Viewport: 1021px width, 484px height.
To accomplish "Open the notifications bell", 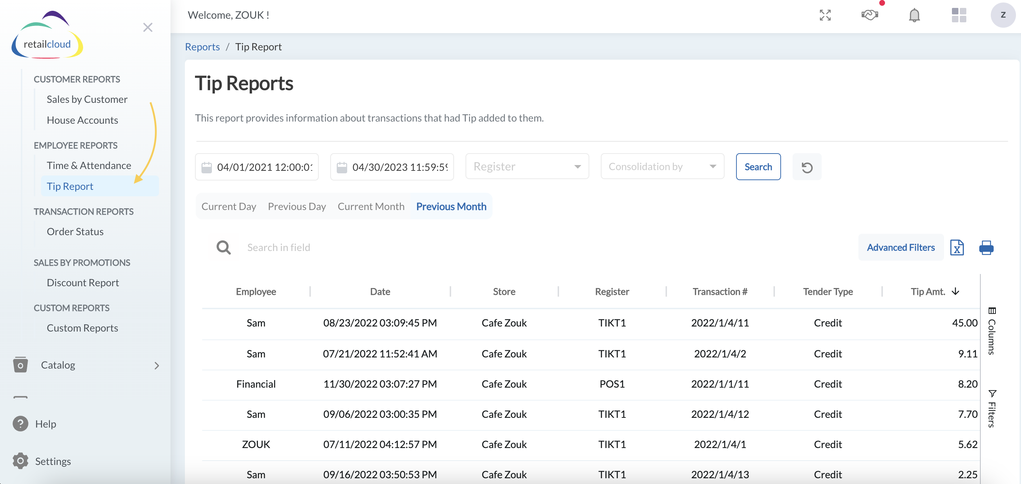I will pos(914,15).
